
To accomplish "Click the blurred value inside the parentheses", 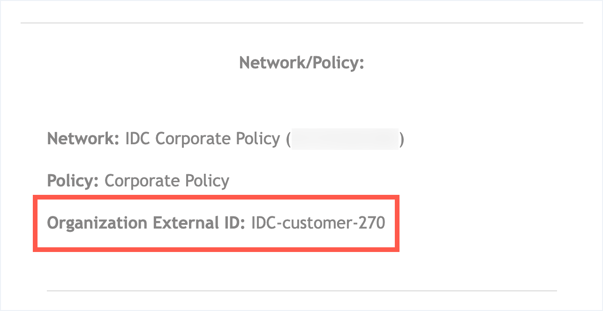I will [345, 139].
